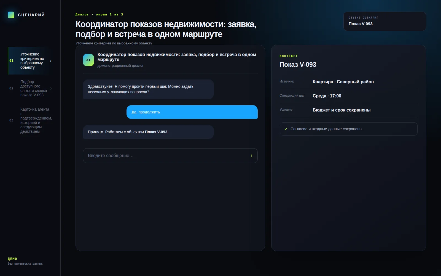This screenshot has width=441, height=276.
Task: Click the Следующий шаг field label
Action: [x=292, y=95]
